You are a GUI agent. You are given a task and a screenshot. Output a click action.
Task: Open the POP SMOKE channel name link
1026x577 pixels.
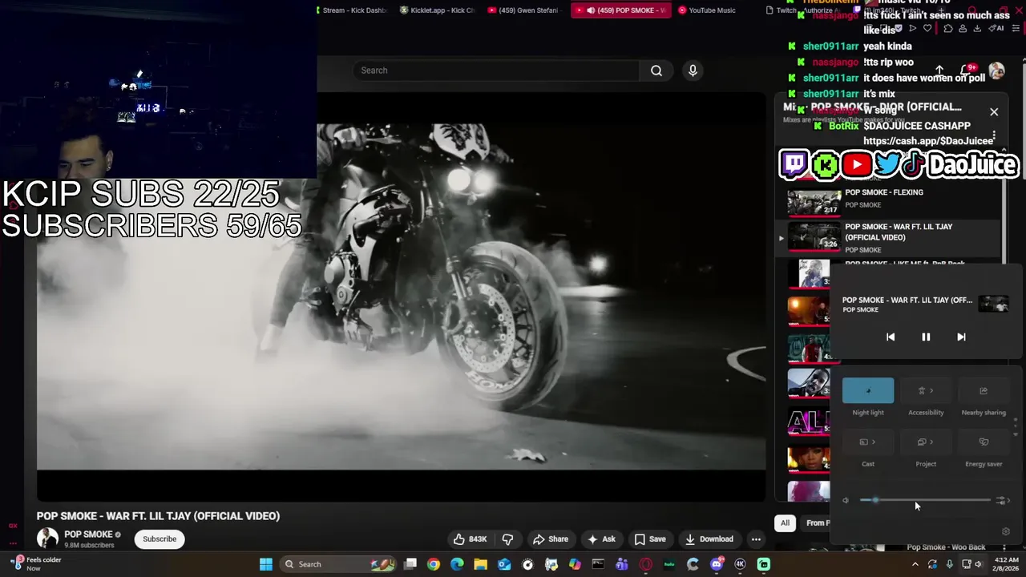pyautogui.click(x=88, y=535)
